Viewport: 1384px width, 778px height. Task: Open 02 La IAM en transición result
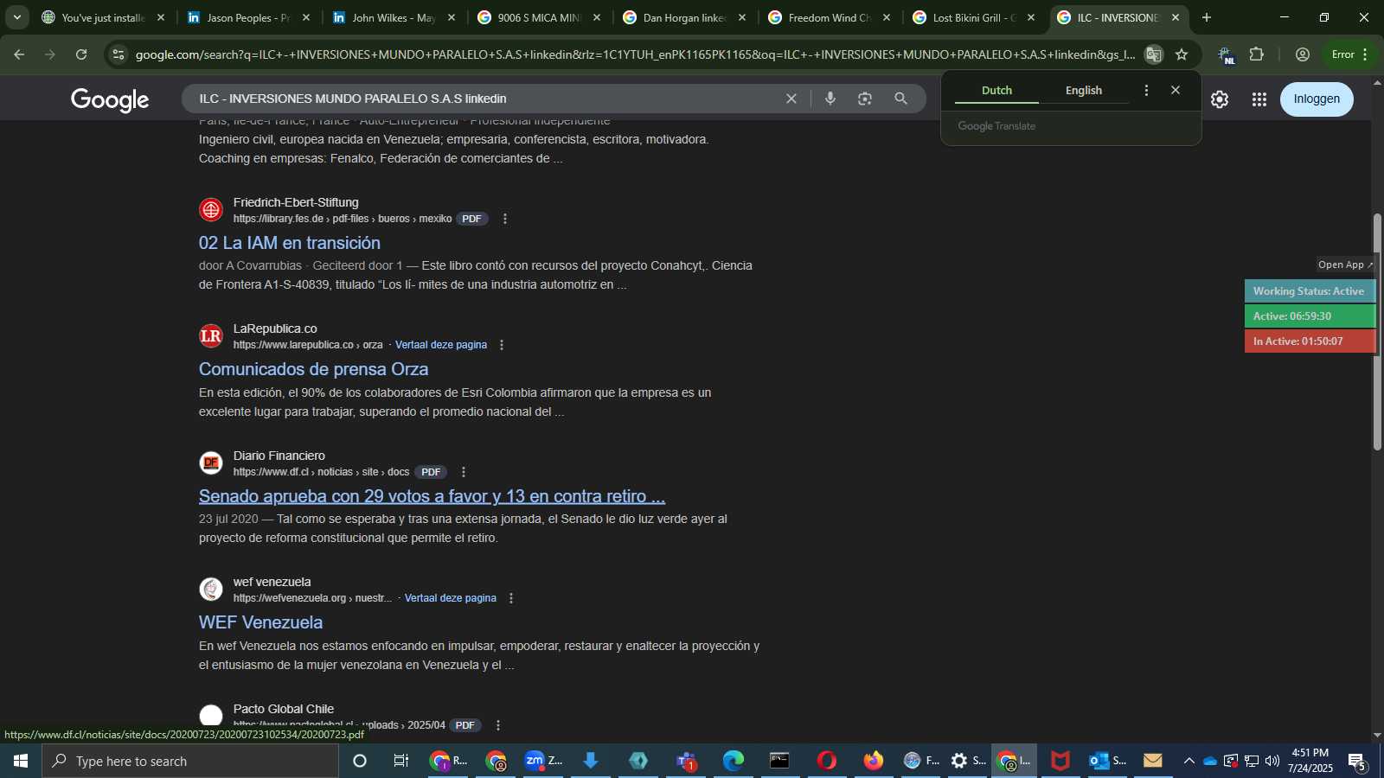point(290,243)
